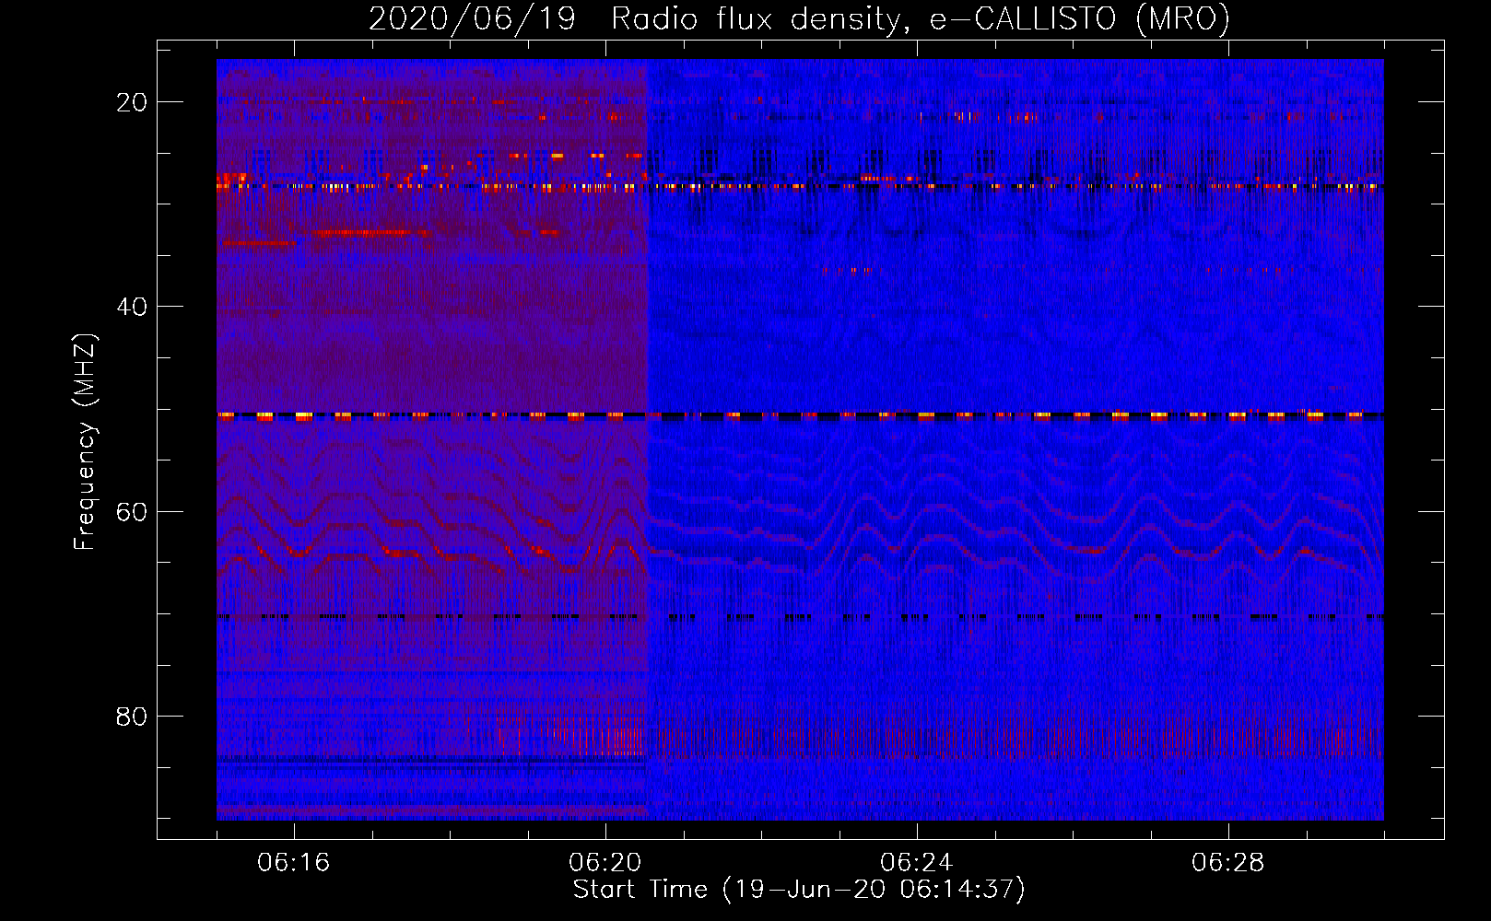Viewport: 1491px width, 921px height.
Task: Click the 40 frequency tick label
Action: [132, 307]
